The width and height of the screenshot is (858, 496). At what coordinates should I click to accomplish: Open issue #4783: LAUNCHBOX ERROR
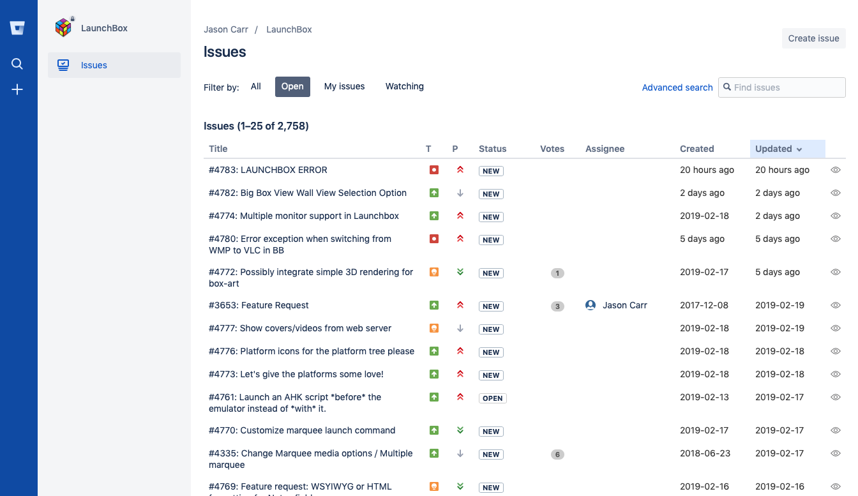[x=268, y=170]
